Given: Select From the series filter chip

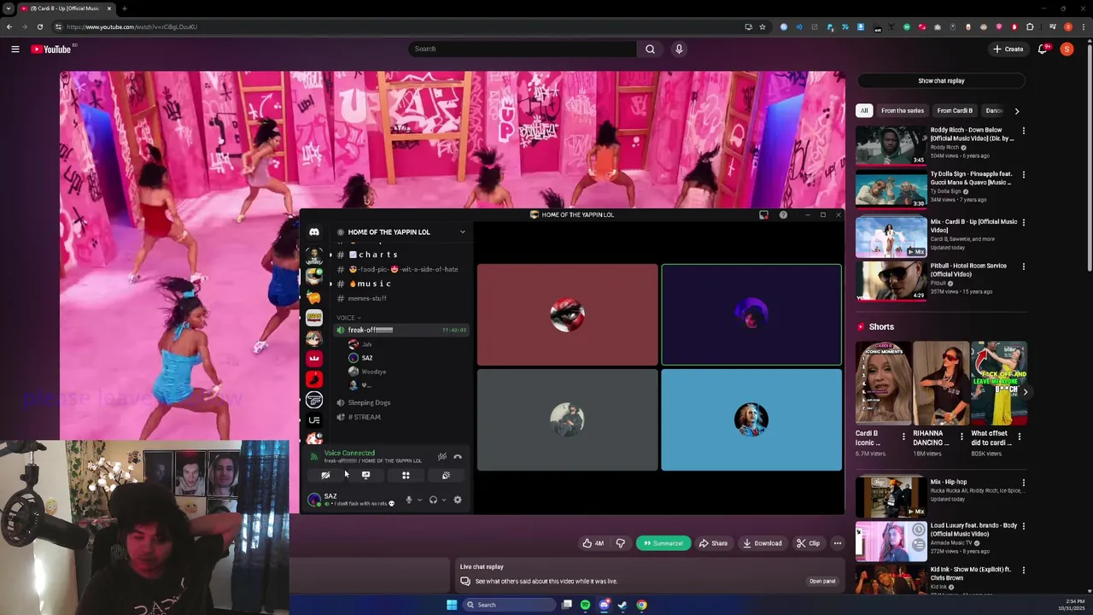Looking at the screenshot, I should (903, 111).
